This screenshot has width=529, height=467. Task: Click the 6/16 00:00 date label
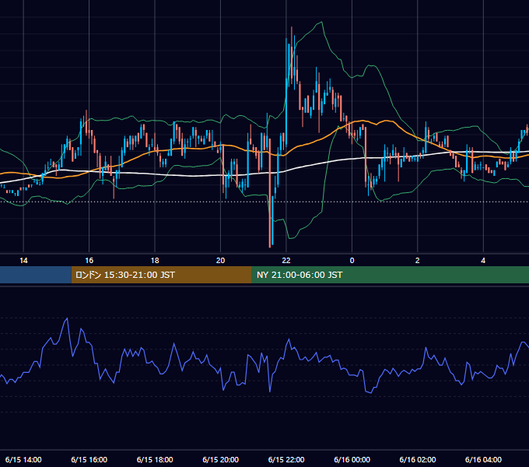point(352,459)
